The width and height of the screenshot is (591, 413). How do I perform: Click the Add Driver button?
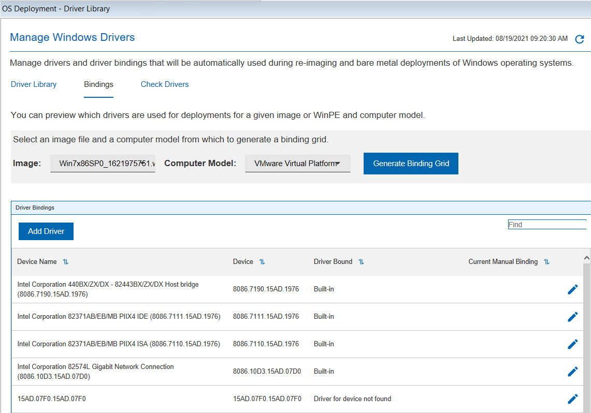click(46, 231)
